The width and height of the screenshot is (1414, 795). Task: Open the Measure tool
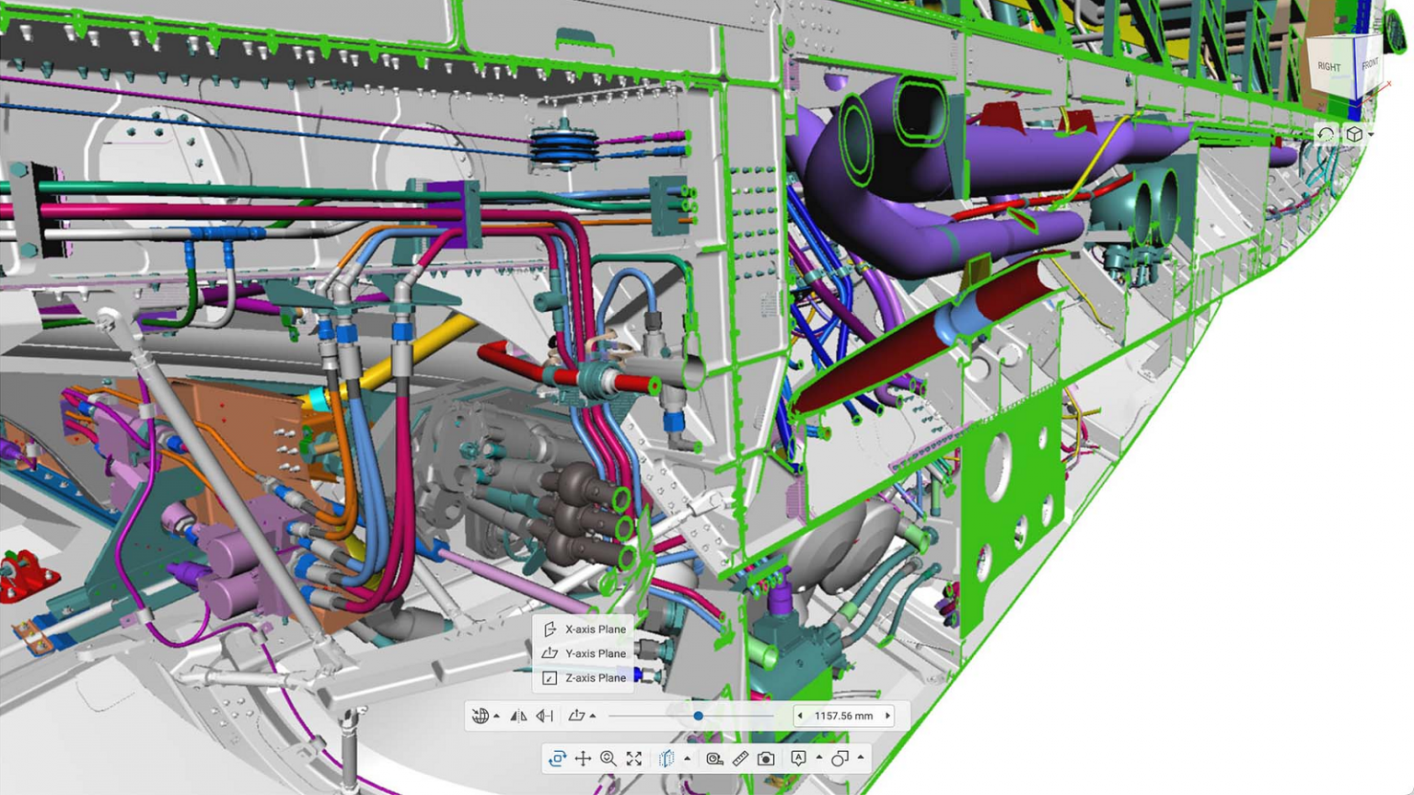coord(715,758)
